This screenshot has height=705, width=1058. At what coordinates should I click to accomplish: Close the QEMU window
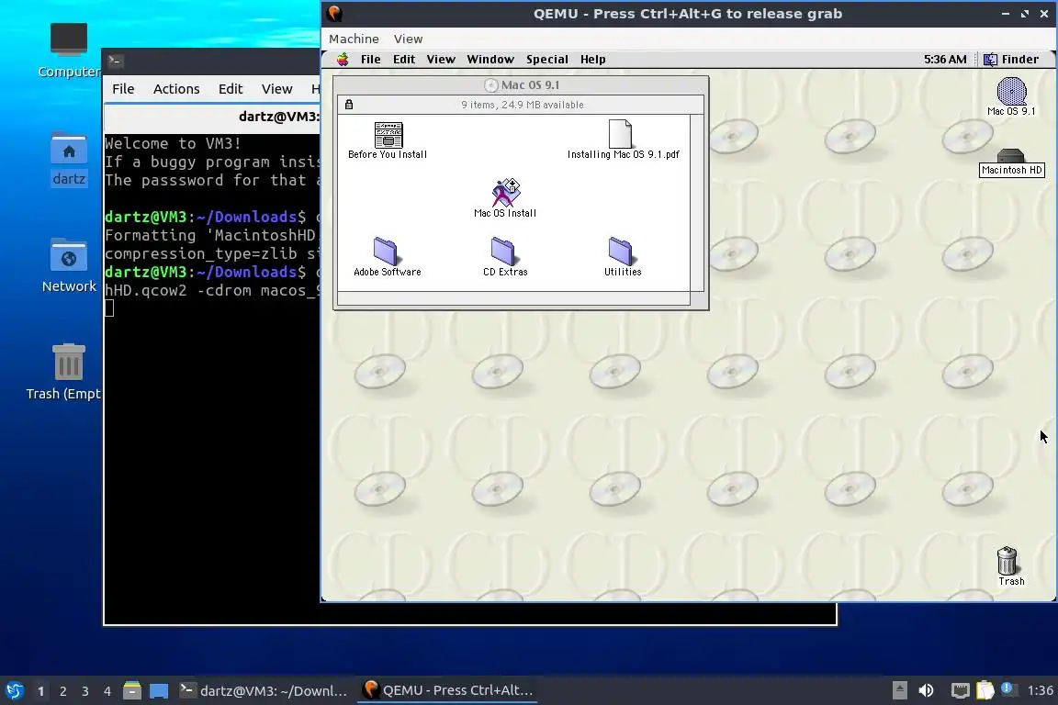click(1044, 14)
